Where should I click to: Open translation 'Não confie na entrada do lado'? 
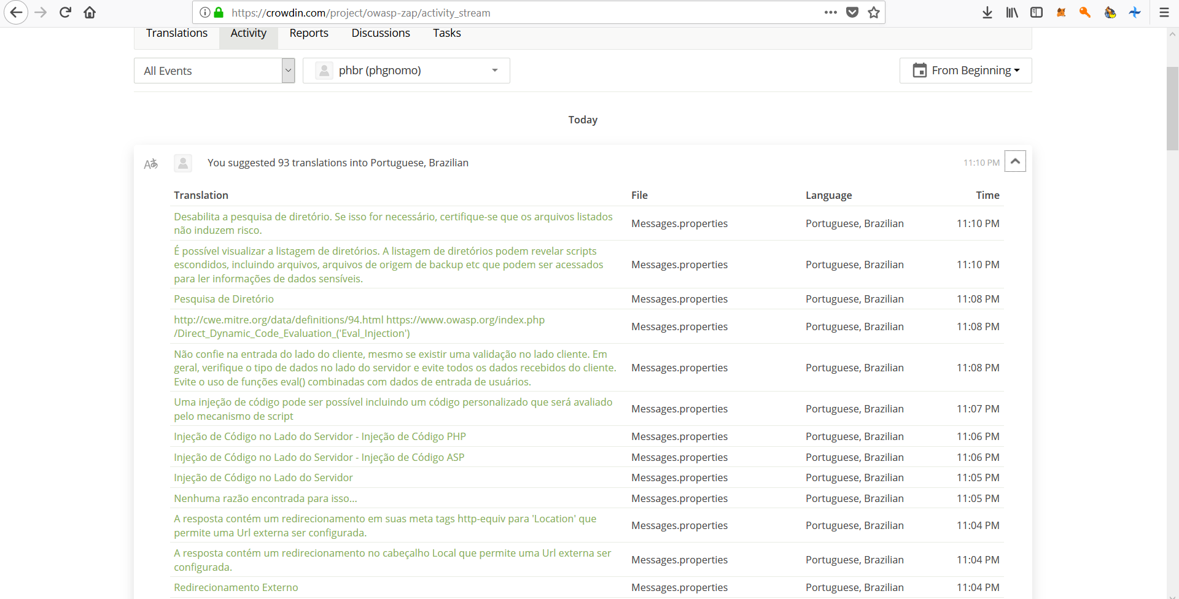coord(395,368)
